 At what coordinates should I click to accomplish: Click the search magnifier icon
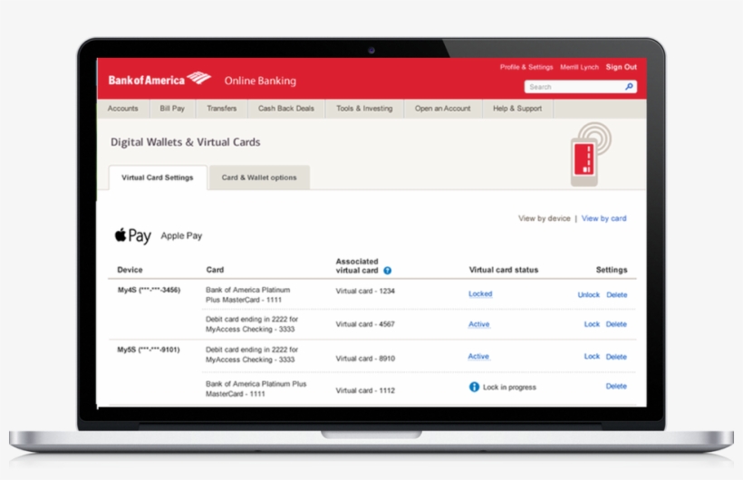[629, 87]
